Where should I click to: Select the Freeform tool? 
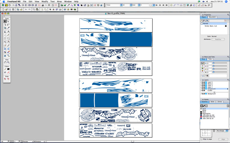click(8, 42)
